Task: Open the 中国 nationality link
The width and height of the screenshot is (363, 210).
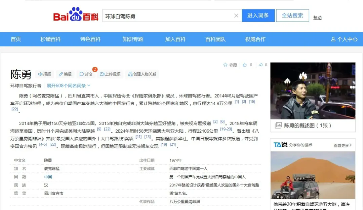Action: (48, 177)
